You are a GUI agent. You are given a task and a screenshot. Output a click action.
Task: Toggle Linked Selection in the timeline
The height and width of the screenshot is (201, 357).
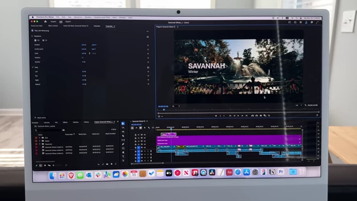(141, 128)
